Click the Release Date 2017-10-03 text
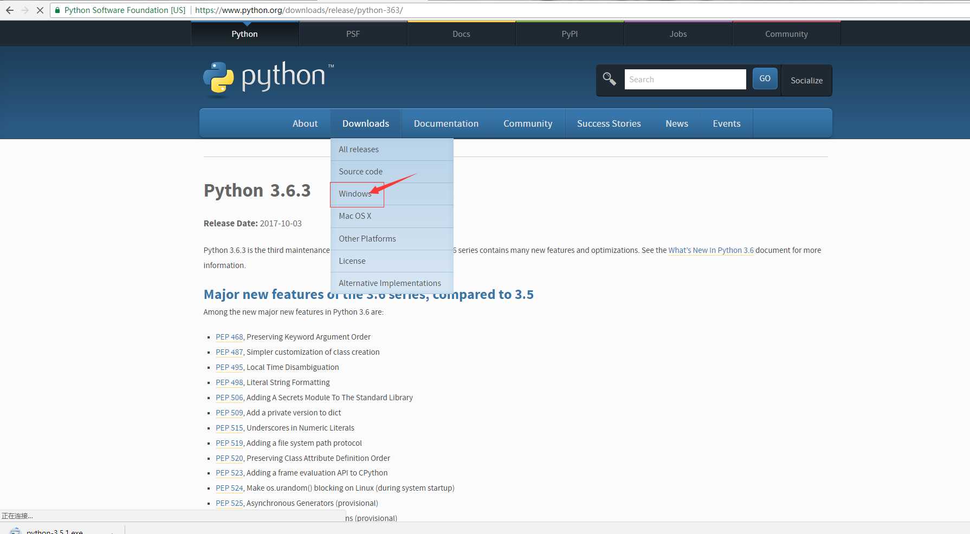 (253, 223)
